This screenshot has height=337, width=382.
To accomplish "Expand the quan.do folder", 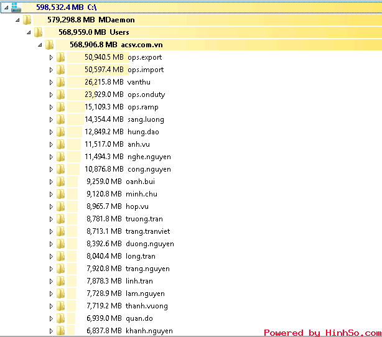I will 51,318.
